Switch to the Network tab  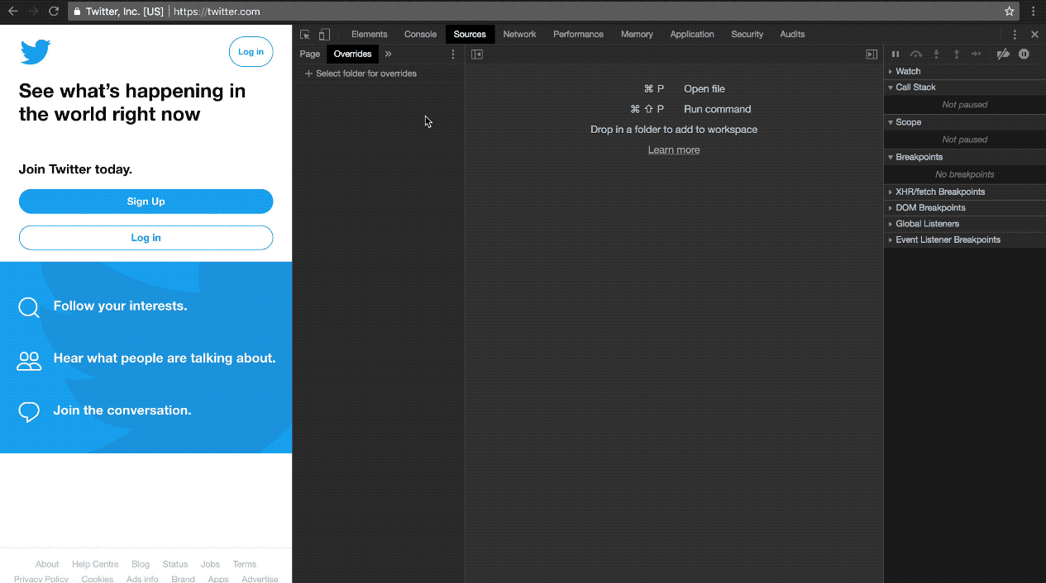[x=519, y=34]
